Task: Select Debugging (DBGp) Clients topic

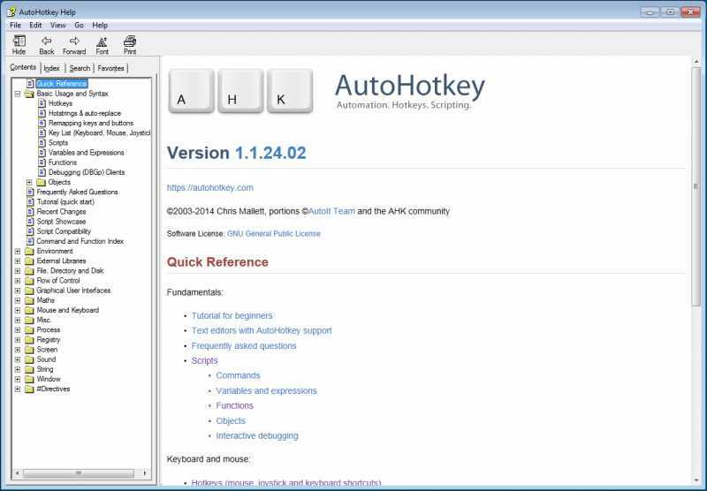Action: (87, 172)
